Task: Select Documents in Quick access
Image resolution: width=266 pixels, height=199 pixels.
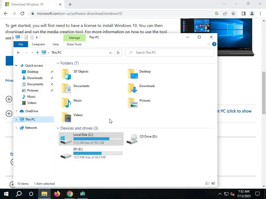Action: click(x=35, y=84)
